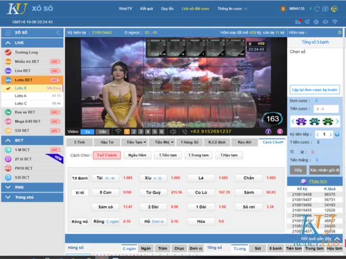
Task: Select camera view 3 on the video bar
Action: tap(141, 131)
